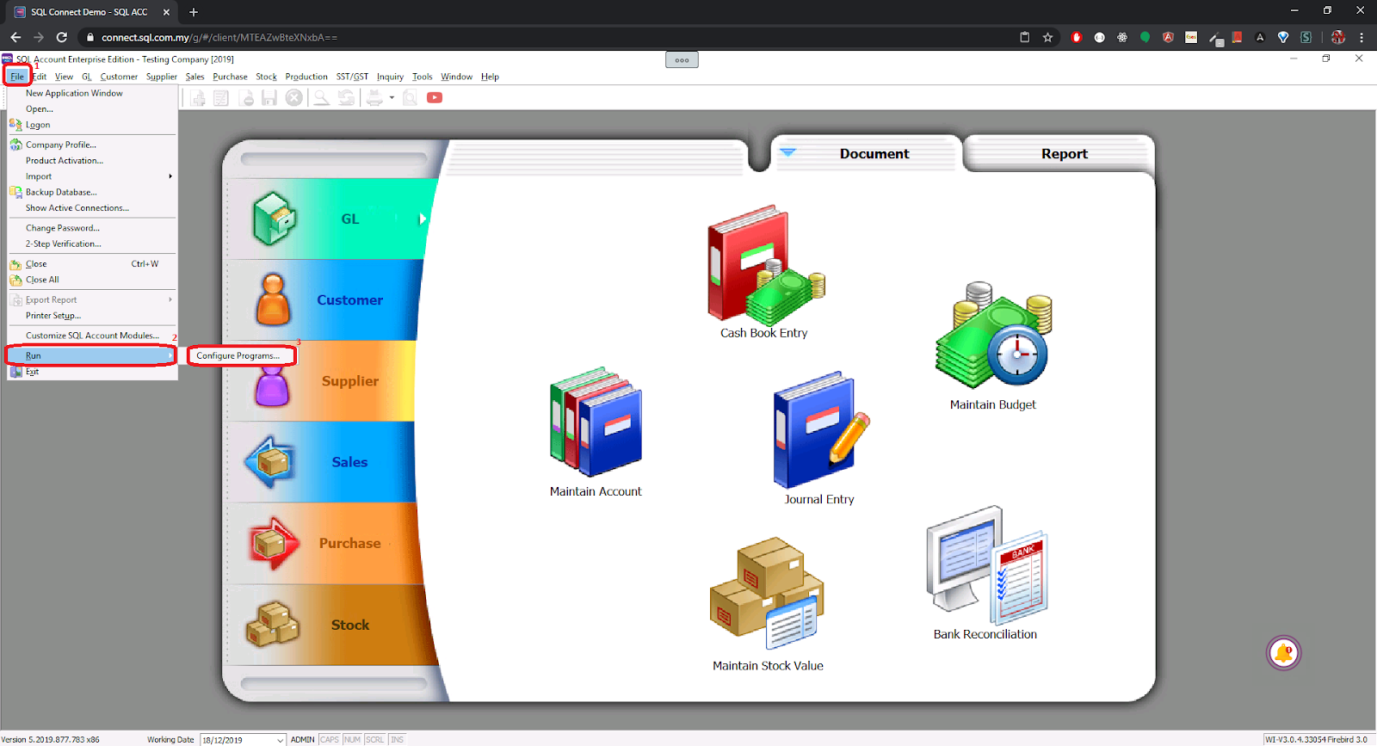Screen dimensions: 1377x746
Task: Open Chrome three-dot menu
Action: (1362, 37)
